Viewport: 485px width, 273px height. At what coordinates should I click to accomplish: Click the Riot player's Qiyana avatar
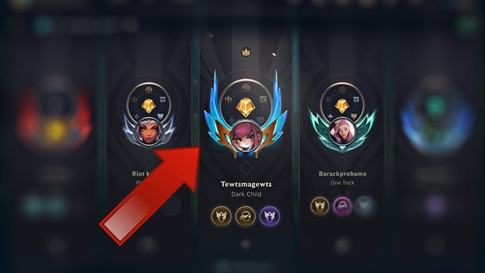(149, 131)
